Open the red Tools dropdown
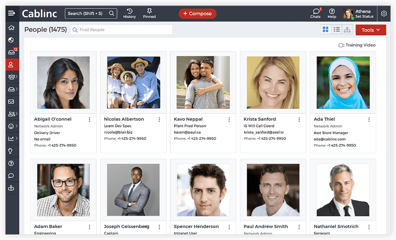396x240 pixels. pyautogui.click(x=371, y=30)
